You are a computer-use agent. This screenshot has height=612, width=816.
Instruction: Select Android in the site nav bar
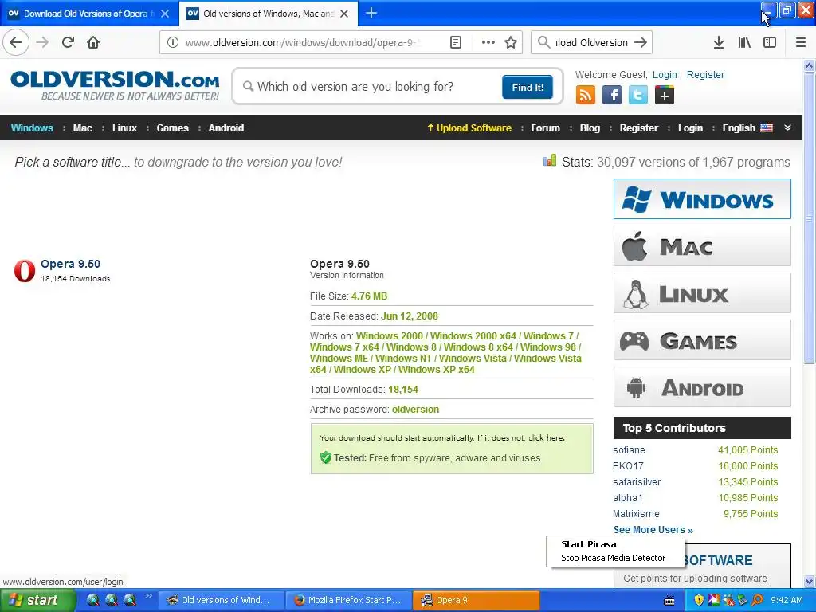pos(226,127)
